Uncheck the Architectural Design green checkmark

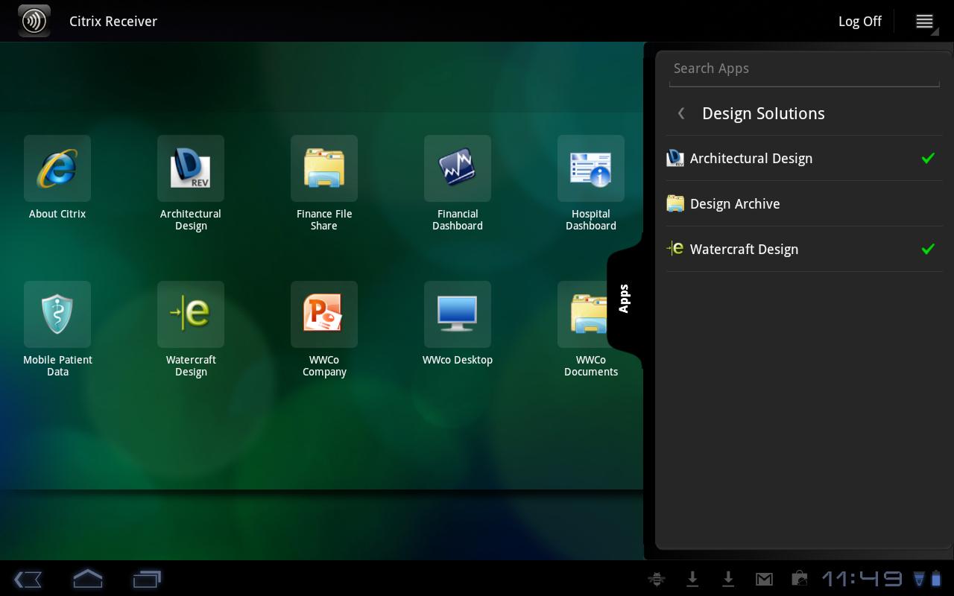pyautogui.click(x=928, y=158)
